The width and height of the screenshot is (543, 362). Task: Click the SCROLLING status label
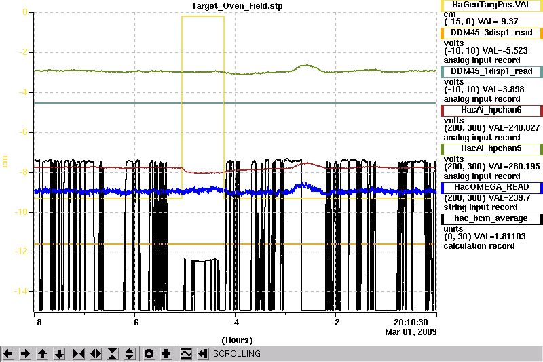pyautogui.click(x=237, y=354)
